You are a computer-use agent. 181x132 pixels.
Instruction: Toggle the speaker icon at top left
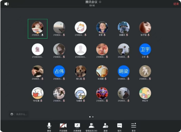(7, 4)
